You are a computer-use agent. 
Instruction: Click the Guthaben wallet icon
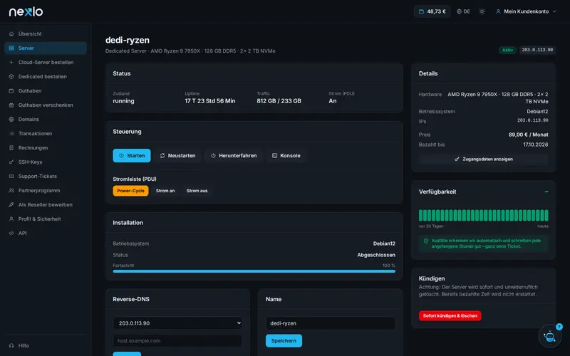point(11,91)
